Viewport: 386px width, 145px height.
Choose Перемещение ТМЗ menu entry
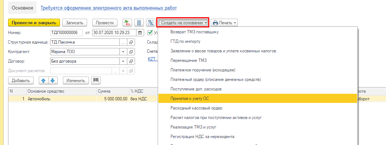[x=258, y=60]
